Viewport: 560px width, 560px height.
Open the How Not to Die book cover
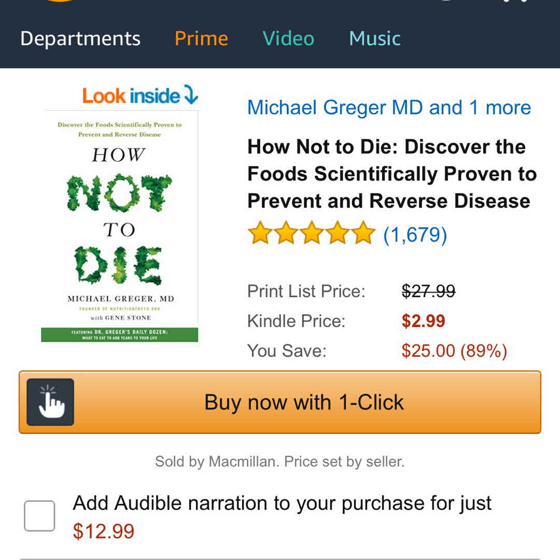pos(120,226)
